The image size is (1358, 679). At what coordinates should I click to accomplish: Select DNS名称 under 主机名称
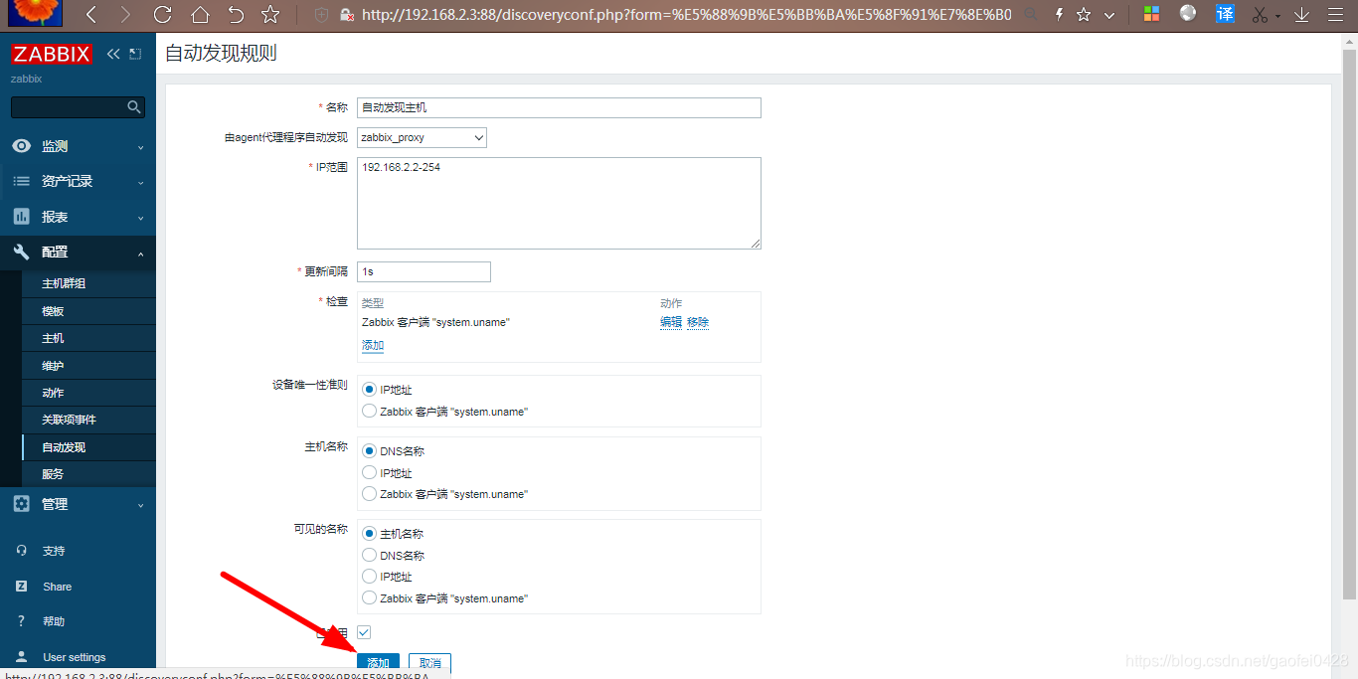point(370,451)
